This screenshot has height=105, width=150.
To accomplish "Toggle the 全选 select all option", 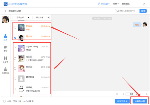I will [x=4, y=101].
